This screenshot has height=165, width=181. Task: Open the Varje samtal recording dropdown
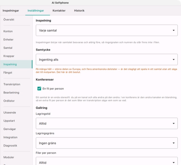[107, 30]
